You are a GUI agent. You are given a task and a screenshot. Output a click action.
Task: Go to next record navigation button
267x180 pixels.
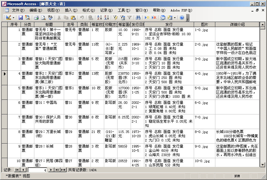(51, 170)
